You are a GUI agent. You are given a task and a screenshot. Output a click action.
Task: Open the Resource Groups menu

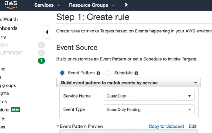[91, 5]
